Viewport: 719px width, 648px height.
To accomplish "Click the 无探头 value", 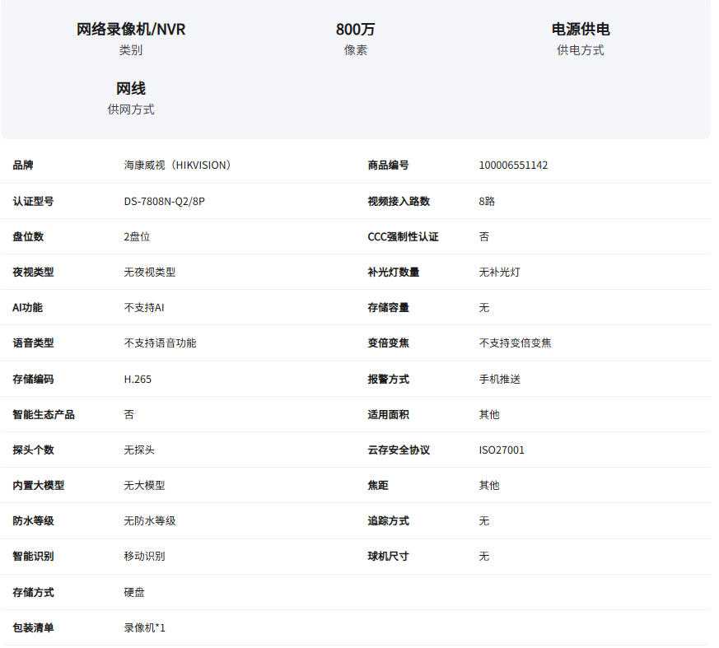I will tap(139, 450).
